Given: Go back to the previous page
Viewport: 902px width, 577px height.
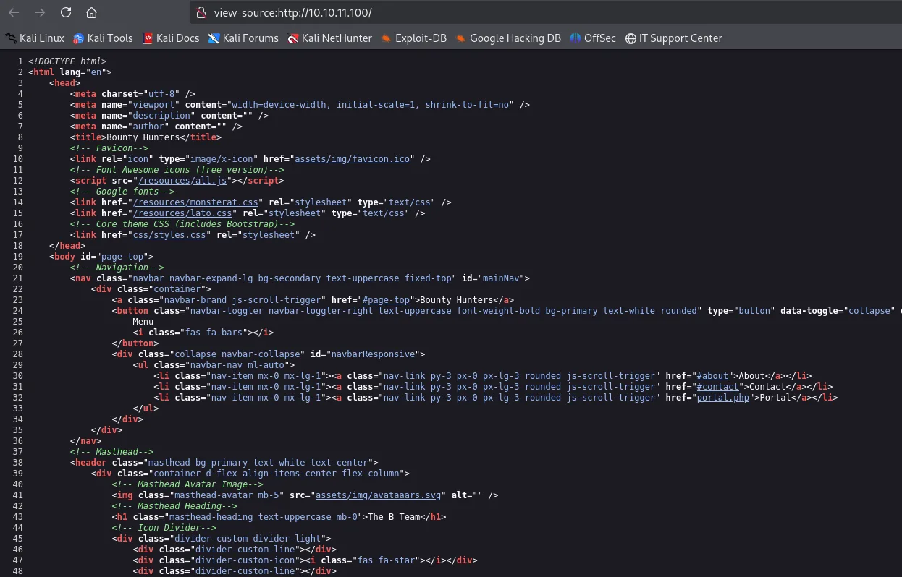Looking at the screenshot, I should tap(14, 12).
